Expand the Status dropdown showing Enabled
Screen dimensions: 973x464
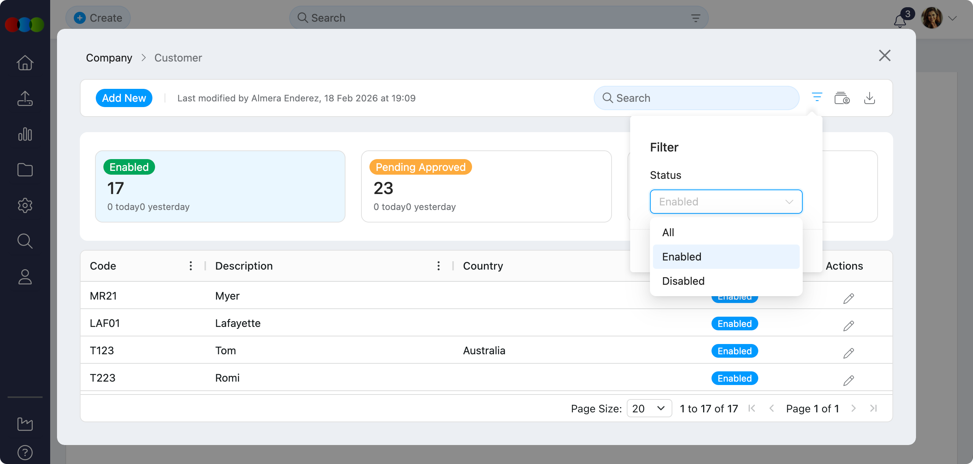point(726,202)
